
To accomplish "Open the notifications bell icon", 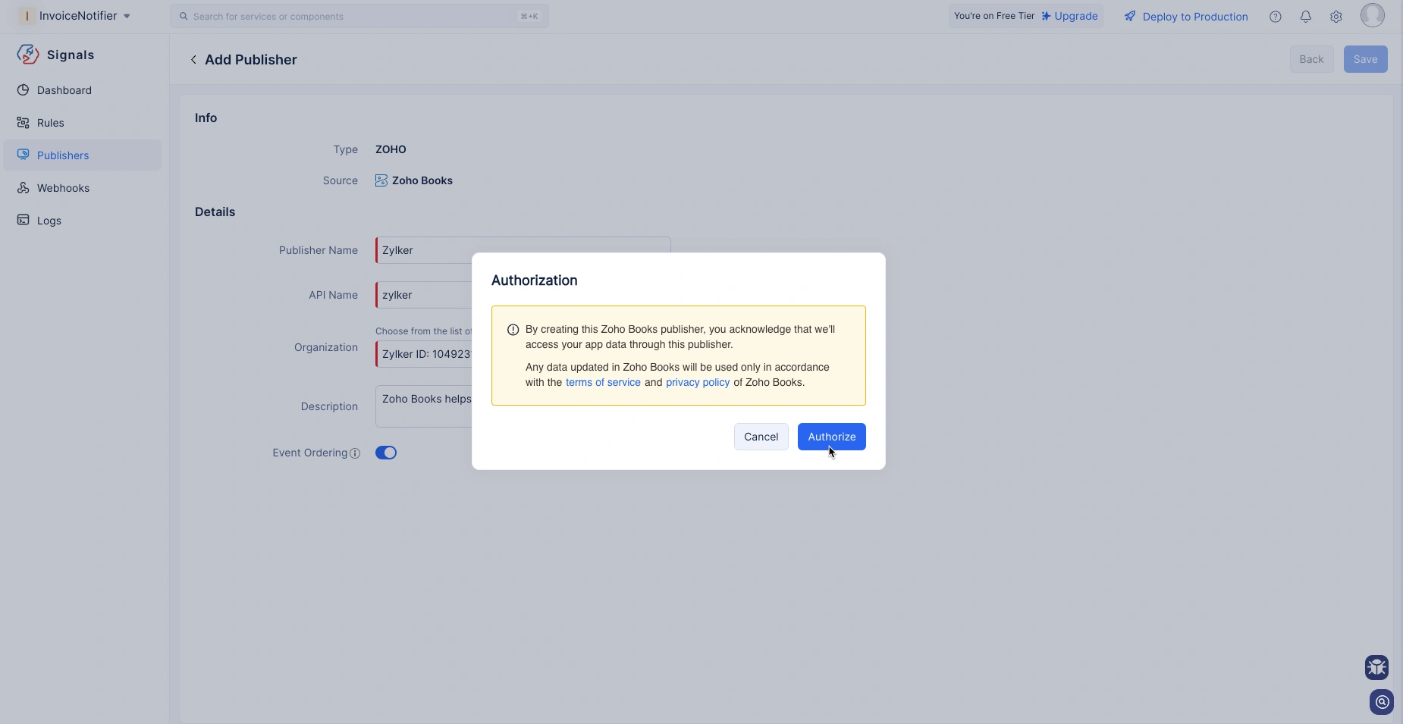I will point(1306,17).
